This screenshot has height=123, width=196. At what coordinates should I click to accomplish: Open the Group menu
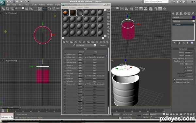click(x=21, y=5)
